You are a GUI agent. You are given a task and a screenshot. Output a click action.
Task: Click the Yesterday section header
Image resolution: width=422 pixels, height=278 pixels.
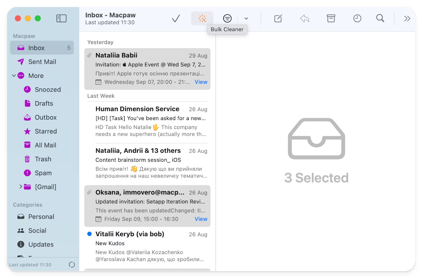(x=100, y=42)
